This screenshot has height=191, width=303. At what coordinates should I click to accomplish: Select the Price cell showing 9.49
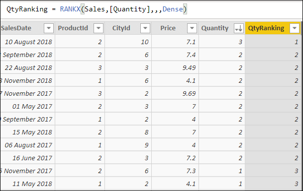(x=175, y=67)
